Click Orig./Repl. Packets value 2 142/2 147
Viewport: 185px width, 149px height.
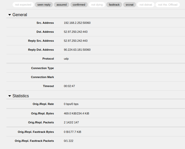pyautogui.click(x=71, y=122)
